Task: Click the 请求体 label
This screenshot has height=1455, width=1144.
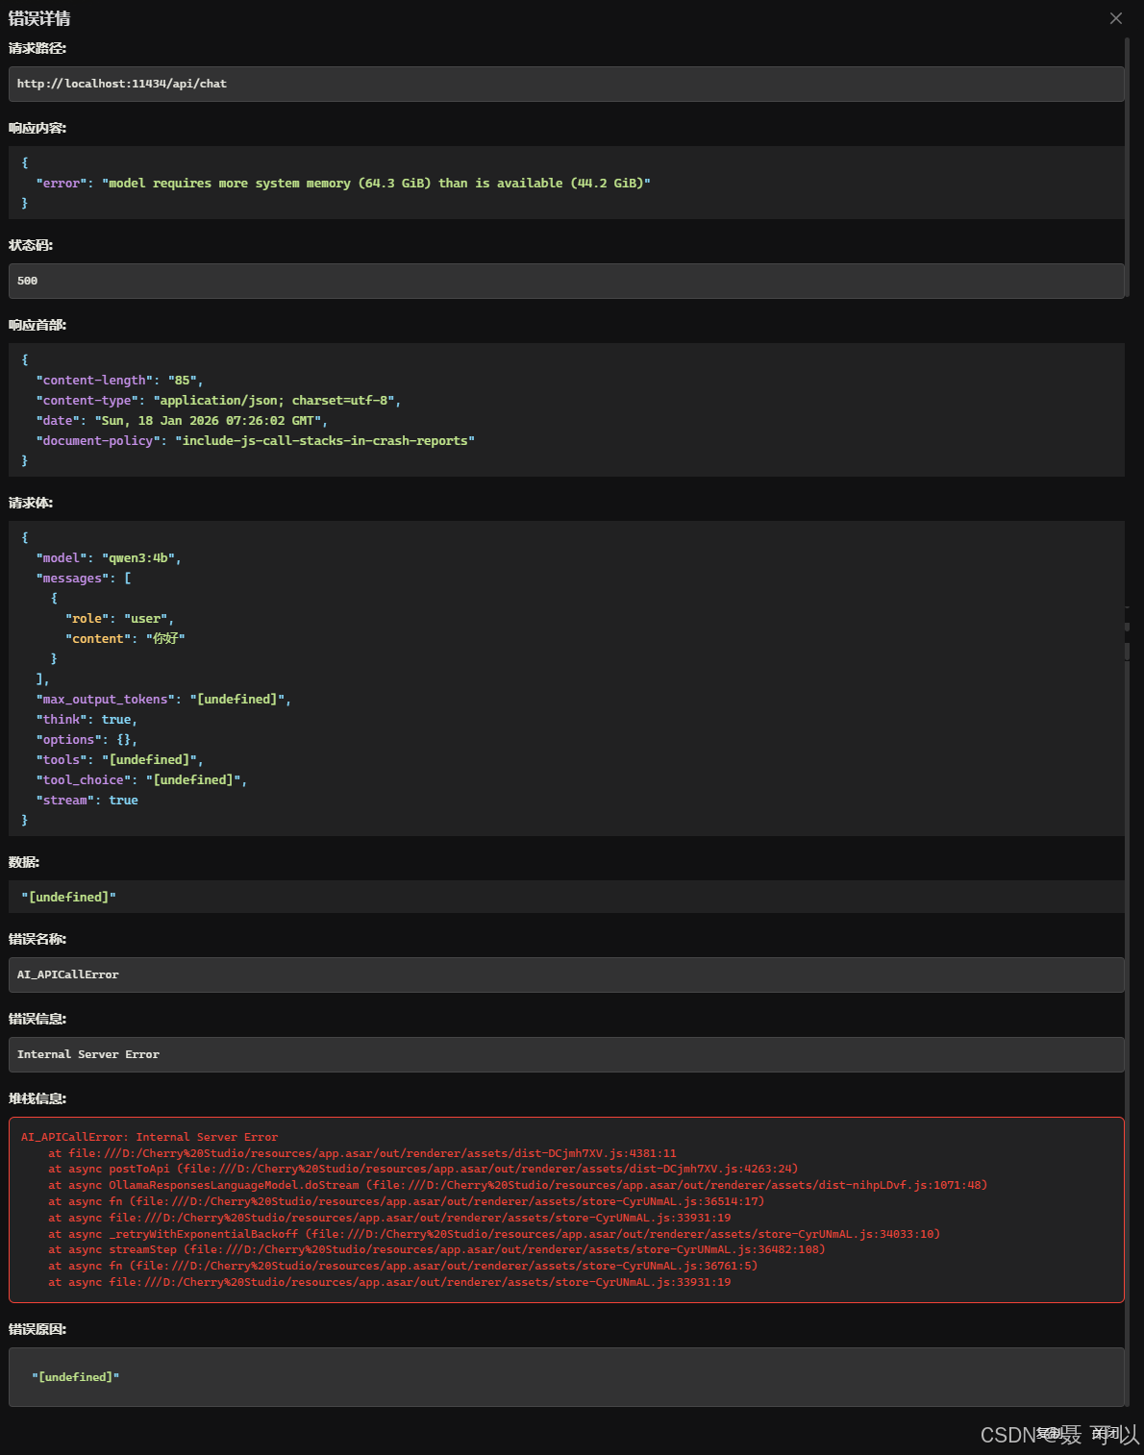Action: (x=31, y=503)
